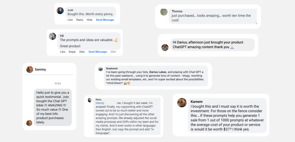Click Sammy's avatar in chat header
295x142 pixels.
tap(30, 69)
